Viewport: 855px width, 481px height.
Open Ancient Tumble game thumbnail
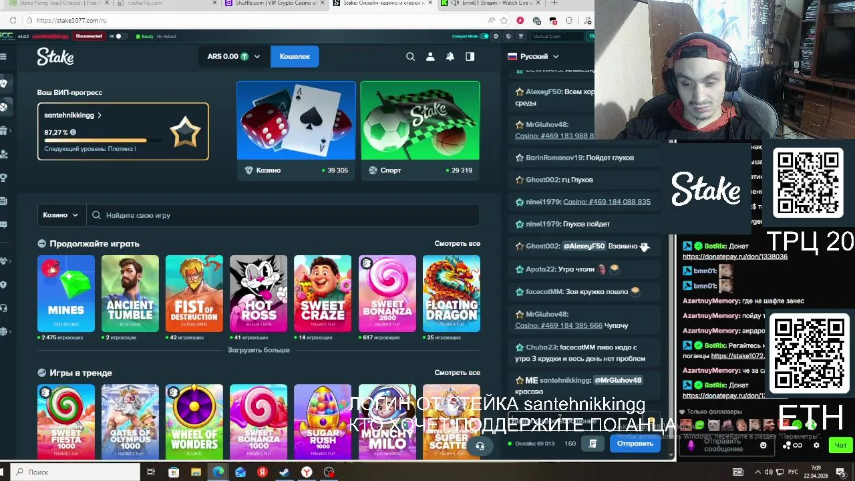point(130,293)
